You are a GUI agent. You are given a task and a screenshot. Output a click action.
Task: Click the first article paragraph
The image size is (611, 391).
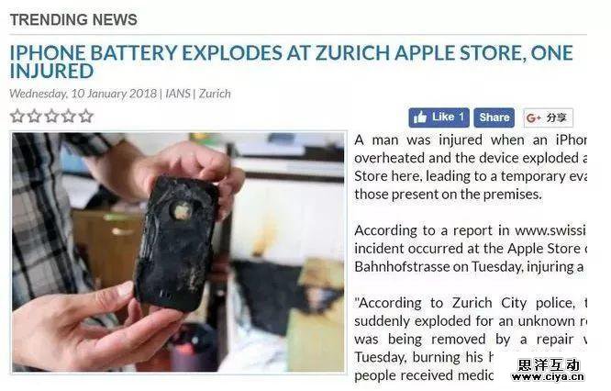[470, 167]
